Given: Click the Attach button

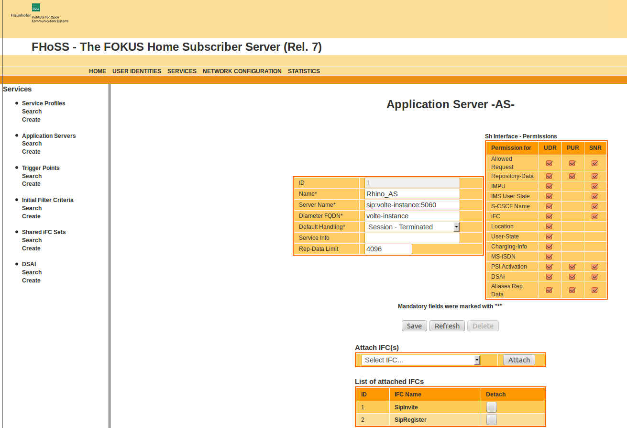Looking at the screenshot, I should pos(519,360).
